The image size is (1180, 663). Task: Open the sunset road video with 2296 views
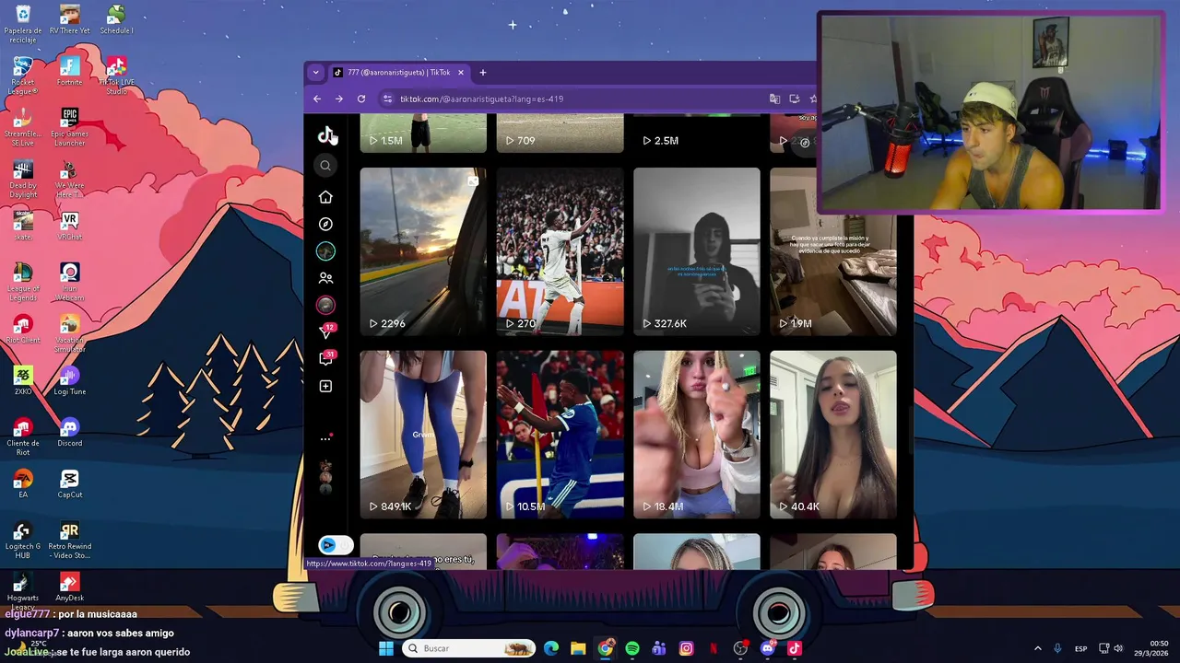coord(423,251)
